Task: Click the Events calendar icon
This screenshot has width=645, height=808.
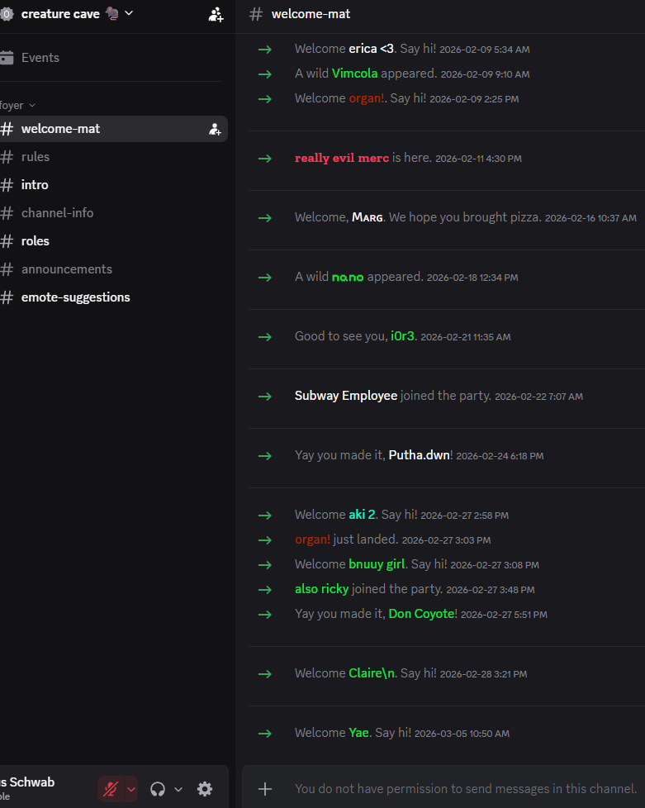Action: [7, 58]
